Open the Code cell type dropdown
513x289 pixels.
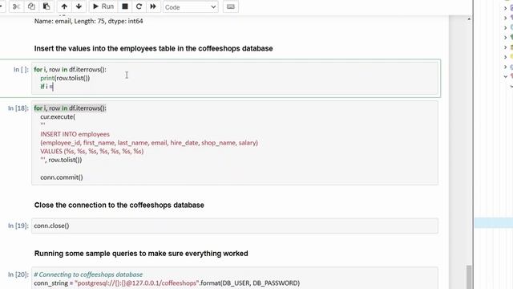(191, 7)
